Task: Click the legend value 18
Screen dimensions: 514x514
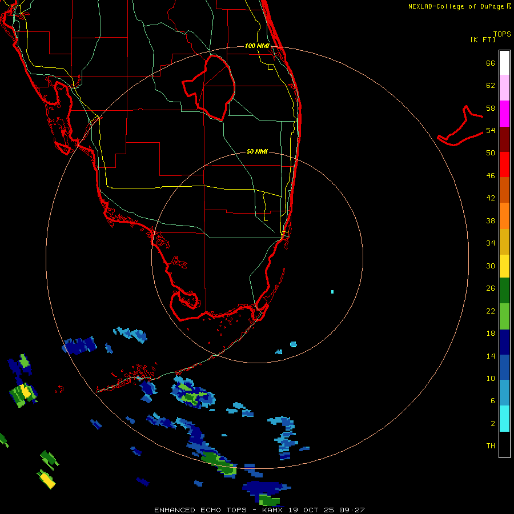Action: 491,334
